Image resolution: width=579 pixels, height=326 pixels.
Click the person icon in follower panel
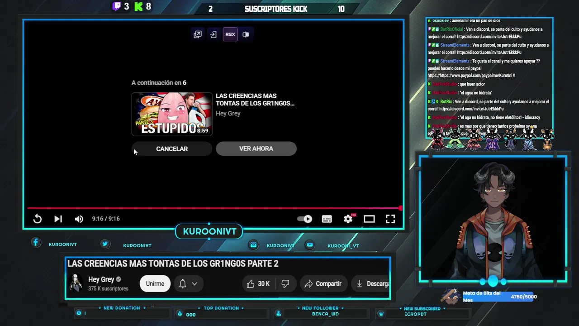tap(279, 314)
